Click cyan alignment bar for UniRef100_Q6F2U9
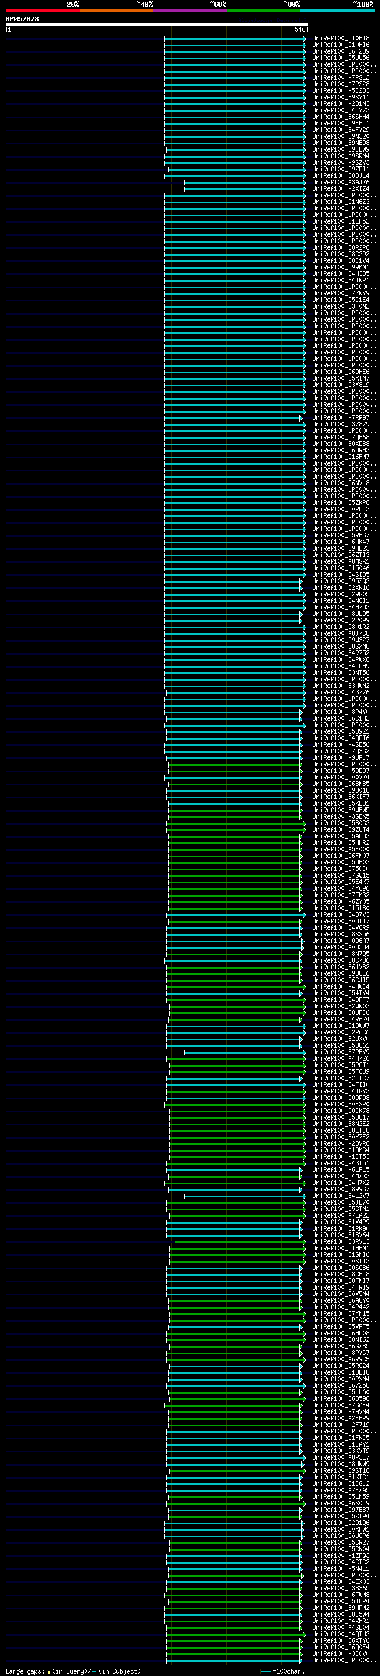380x1676 pixels. (235, 51)
